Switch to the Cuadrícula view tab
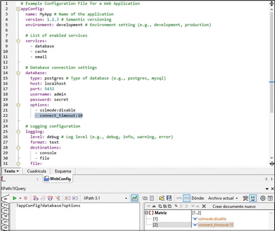 click(x=37, y=171)
